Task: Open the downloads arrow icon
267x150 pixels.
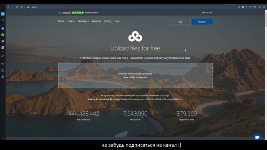Action: 259,7
